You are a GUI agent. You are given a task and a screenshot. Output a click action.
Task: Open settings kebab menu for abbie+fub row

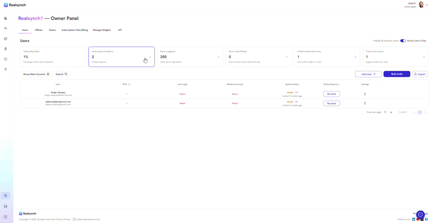[x=365, y=103]
